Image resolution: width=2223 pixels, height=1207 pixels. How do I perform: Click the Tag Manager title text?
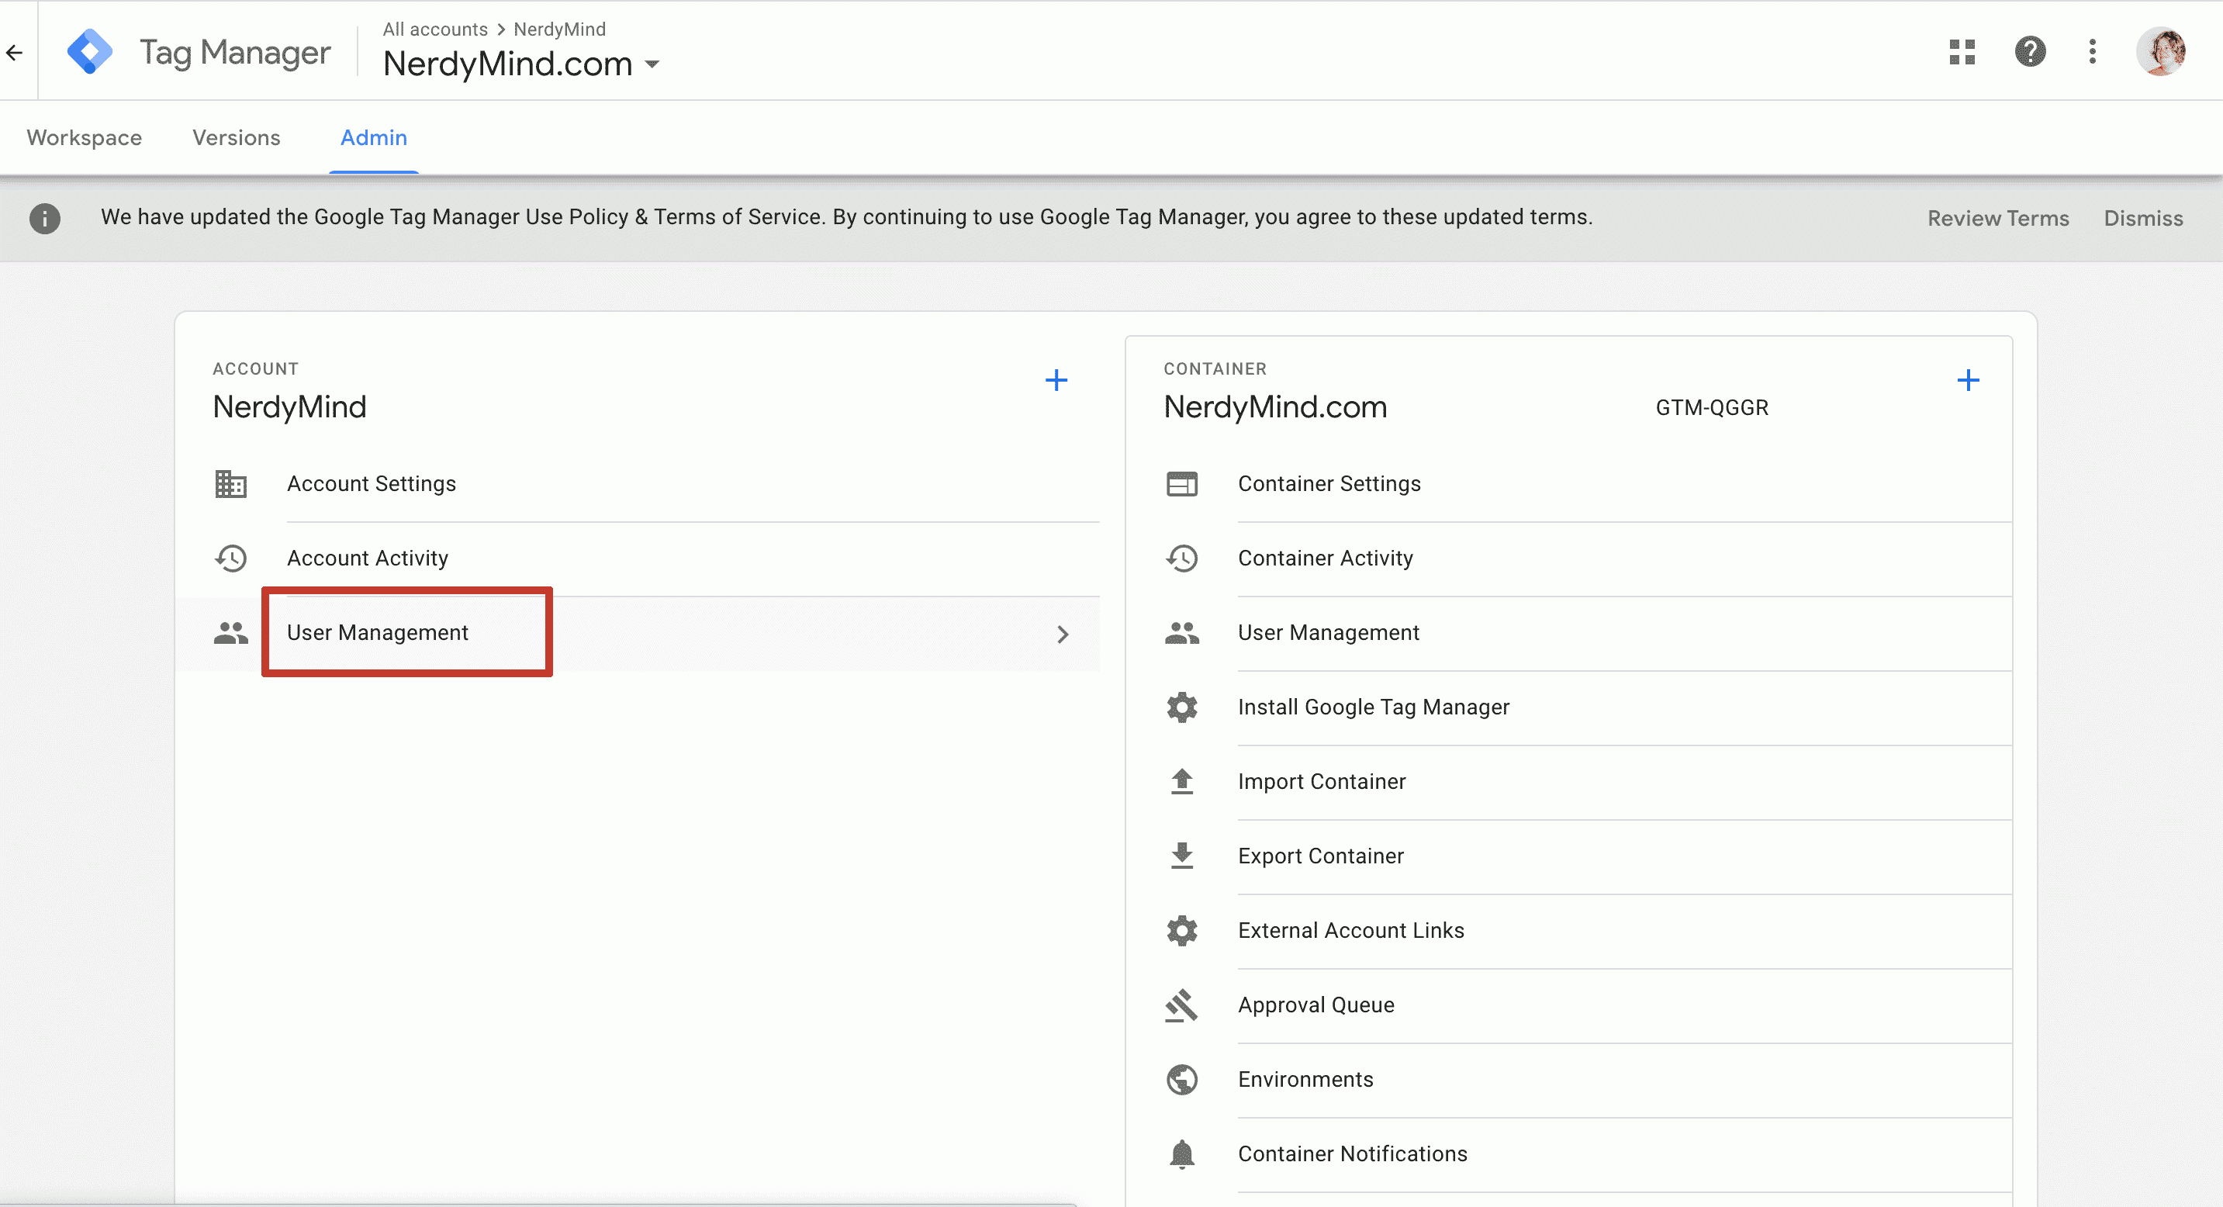pos(235,53)
